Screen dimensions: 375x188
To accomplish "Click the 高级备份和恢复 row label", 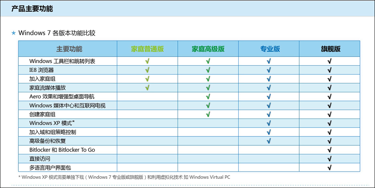I will click(48, 141).
